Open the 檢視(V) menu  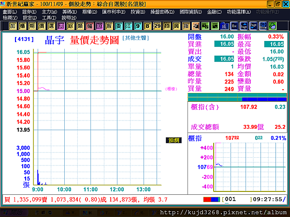tap(10, 18)
